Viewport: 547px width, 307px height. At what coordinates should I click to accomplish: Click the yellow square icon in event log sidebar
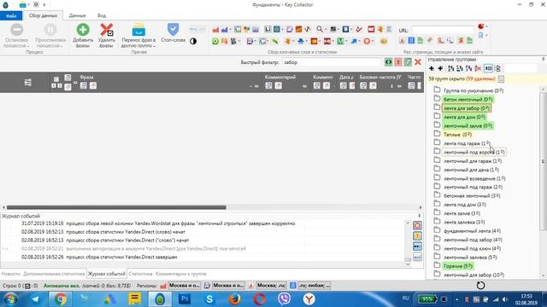[417, 236]
